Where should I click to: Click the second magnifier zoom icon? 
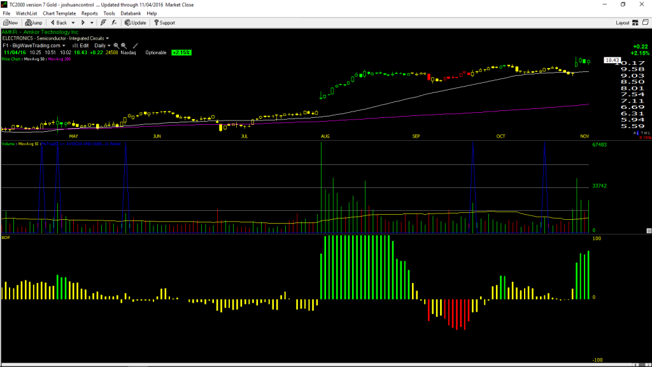(x=124, y=46)
